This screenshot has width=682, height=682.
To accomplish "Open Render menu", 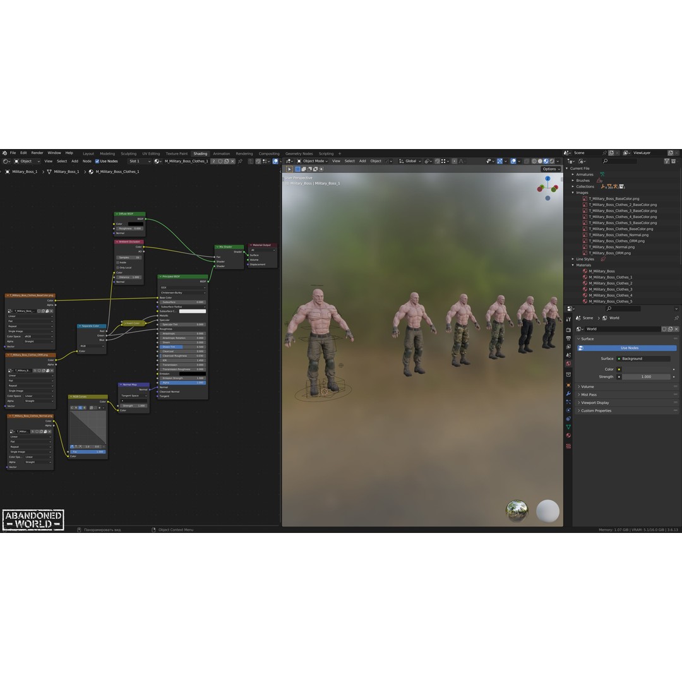I will [37, 153].
